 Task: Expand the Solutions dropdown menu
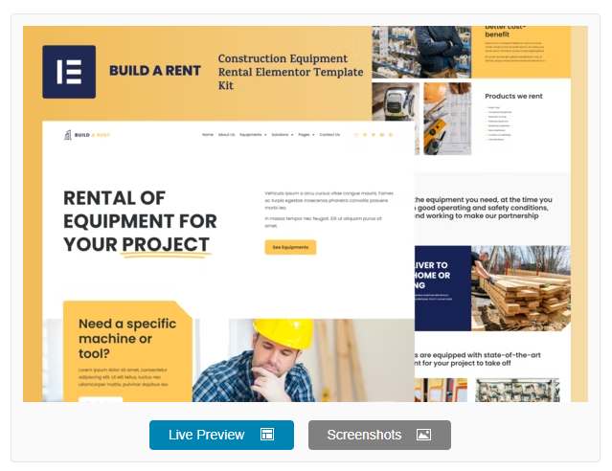[x=283, y=135]
